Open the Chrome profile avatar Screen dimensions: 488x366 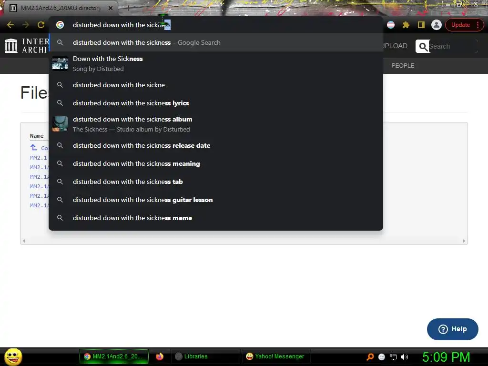coord(437,25)
